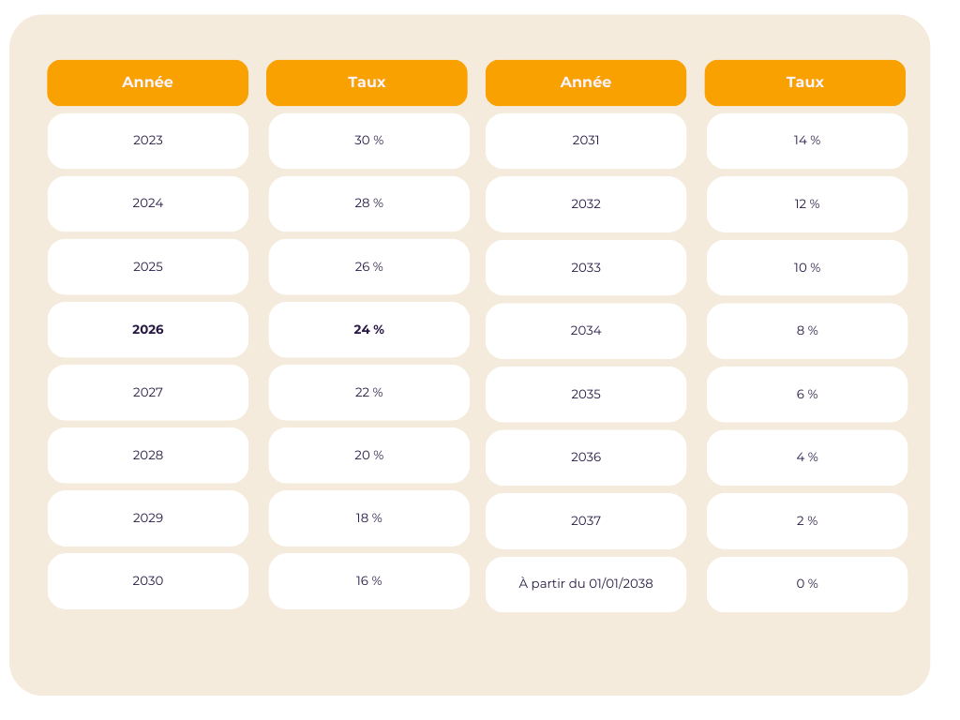This screenshot has height=720, width=960.
Task: Click the Année header above 2031
Action: tap(586, 82)
